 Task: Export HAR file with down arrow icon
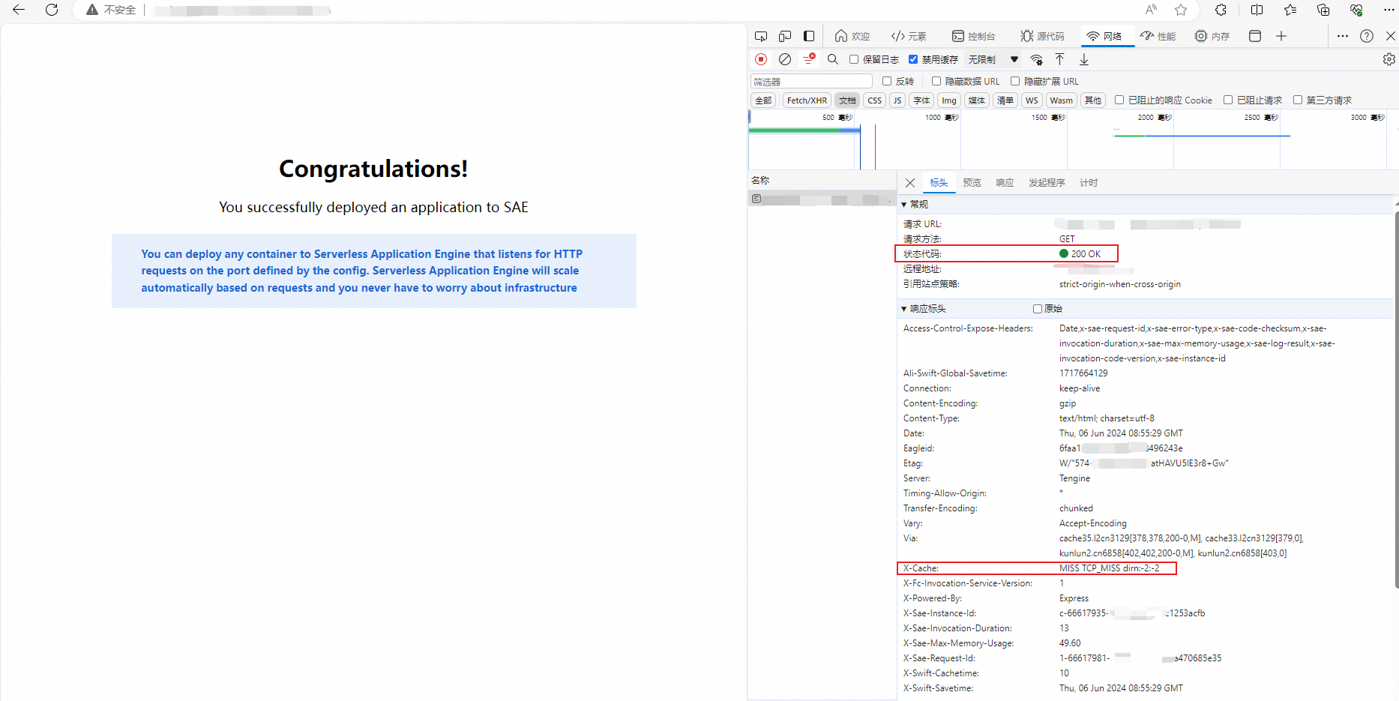1084,59
